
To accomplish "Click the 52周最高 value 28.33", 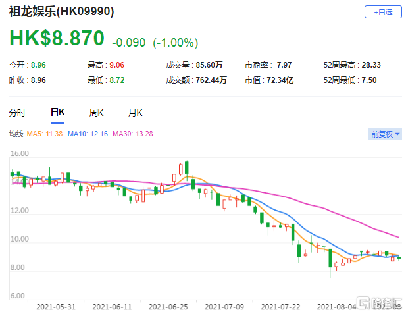I will (x=371, y=65).
